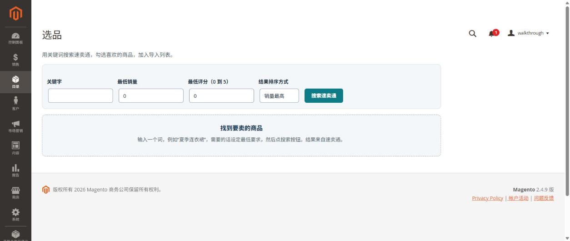The width and height of the screenshot is (570, 241).
Task: Open the 帐户活动 account activity link
Action: pyautogui.click(x=518, y=198)
